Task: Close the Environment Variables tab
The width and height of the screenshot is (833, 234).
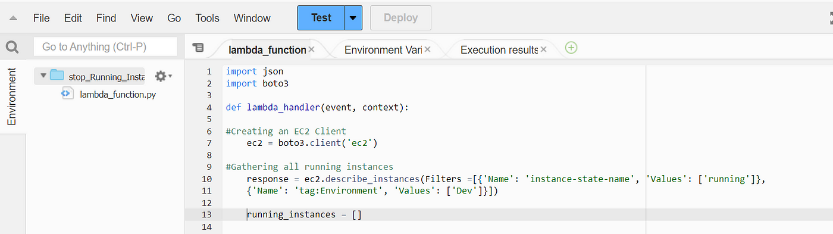Action: point(427,50)
